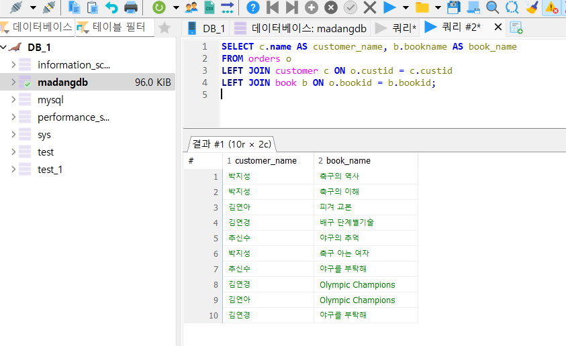The width and height of the screenshot is (566, 346).
Task: Open the user manager icon
Action: [x=191, y=7]
